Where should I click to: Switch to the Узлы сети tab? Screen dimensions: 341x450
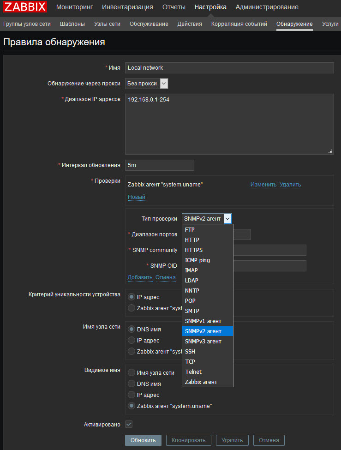click(107, 24)
